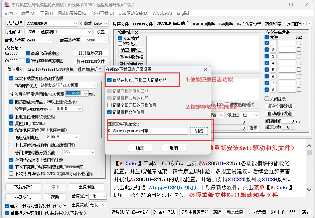Click the log file path input field
Screen dimensions: 315x218
click(148, 131)
